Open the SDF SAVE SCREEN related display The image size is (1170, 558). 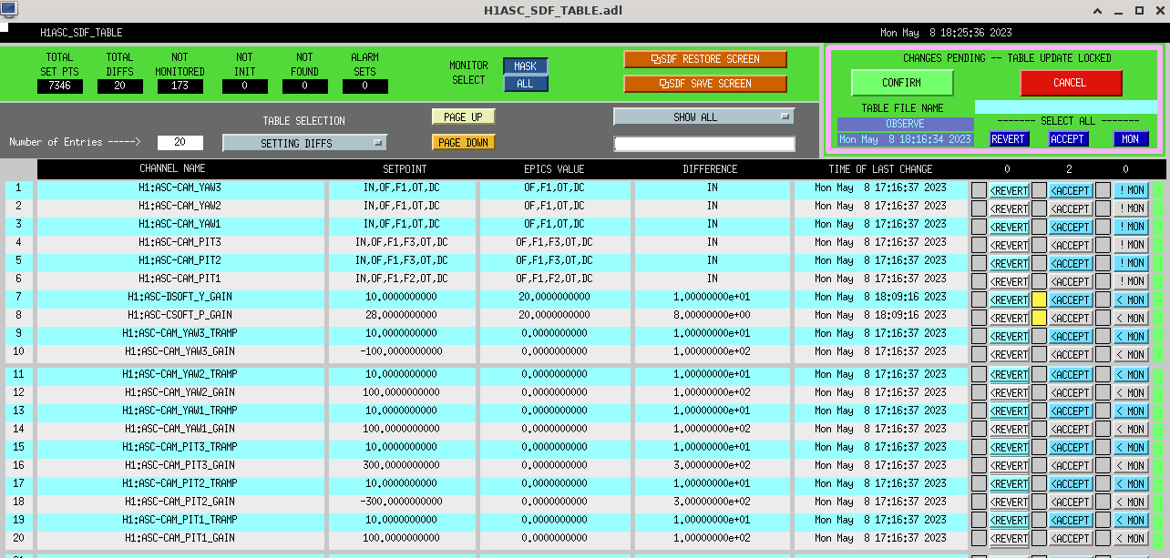click(705, 84)
